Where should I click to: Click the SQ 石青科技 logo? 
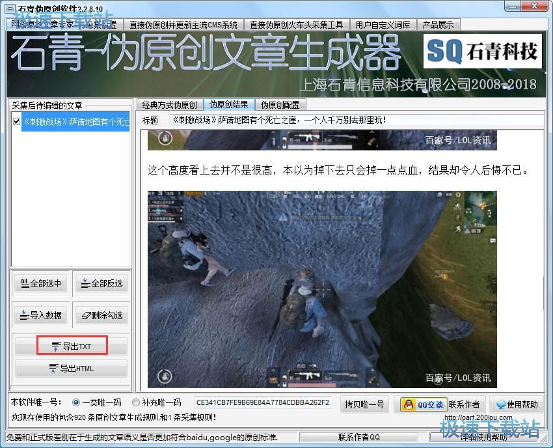[483, 51]
